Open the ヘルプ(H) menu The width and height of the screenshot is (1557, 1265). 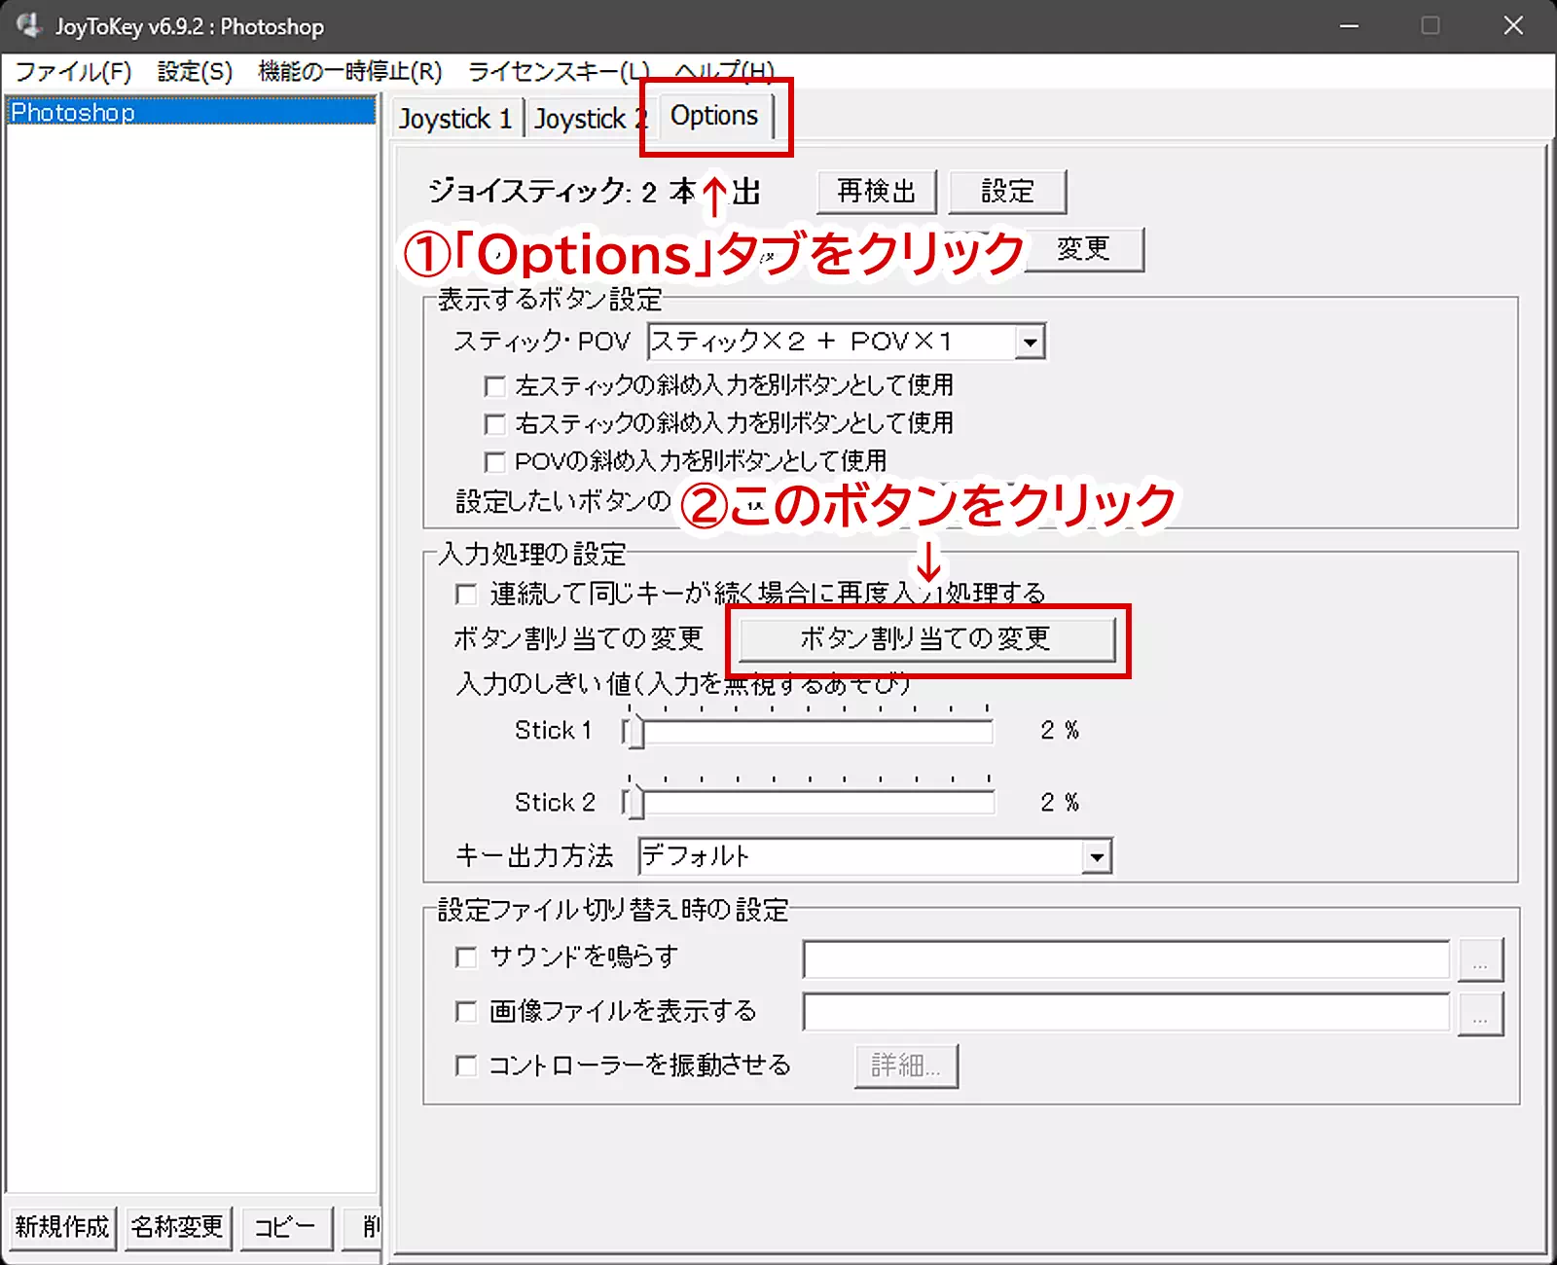[724, 71]
